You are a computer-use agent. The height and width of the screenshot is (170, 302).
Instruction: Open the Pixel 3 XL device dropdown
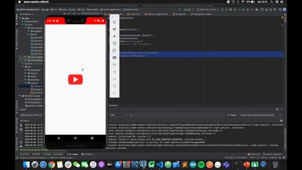point(208,9)
